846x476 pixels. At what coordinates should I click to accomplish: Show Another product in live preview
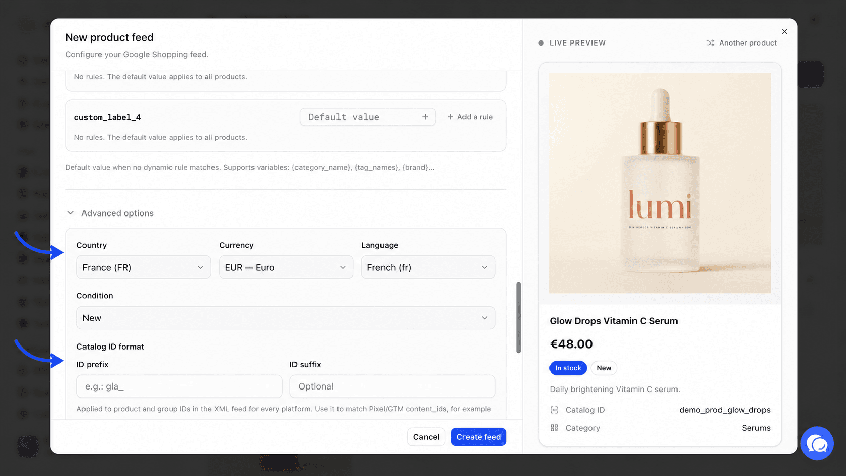point(742,43)
